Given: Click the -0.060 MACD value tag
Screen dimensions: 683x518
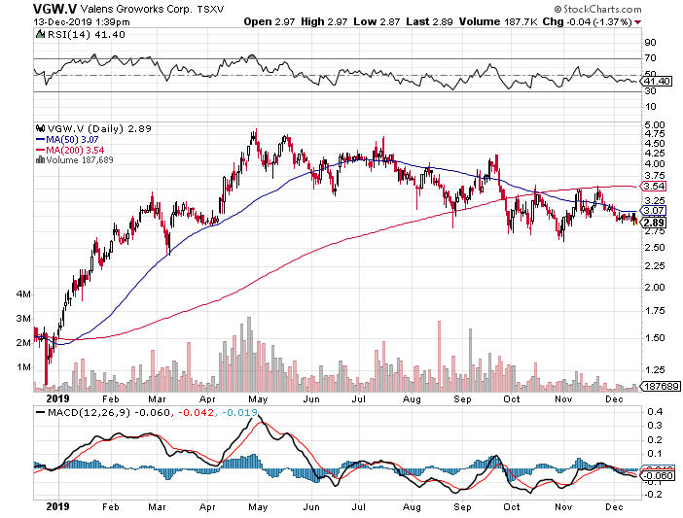Looking at the screenshot, I should pyautogui.click(x=658, y=475).
